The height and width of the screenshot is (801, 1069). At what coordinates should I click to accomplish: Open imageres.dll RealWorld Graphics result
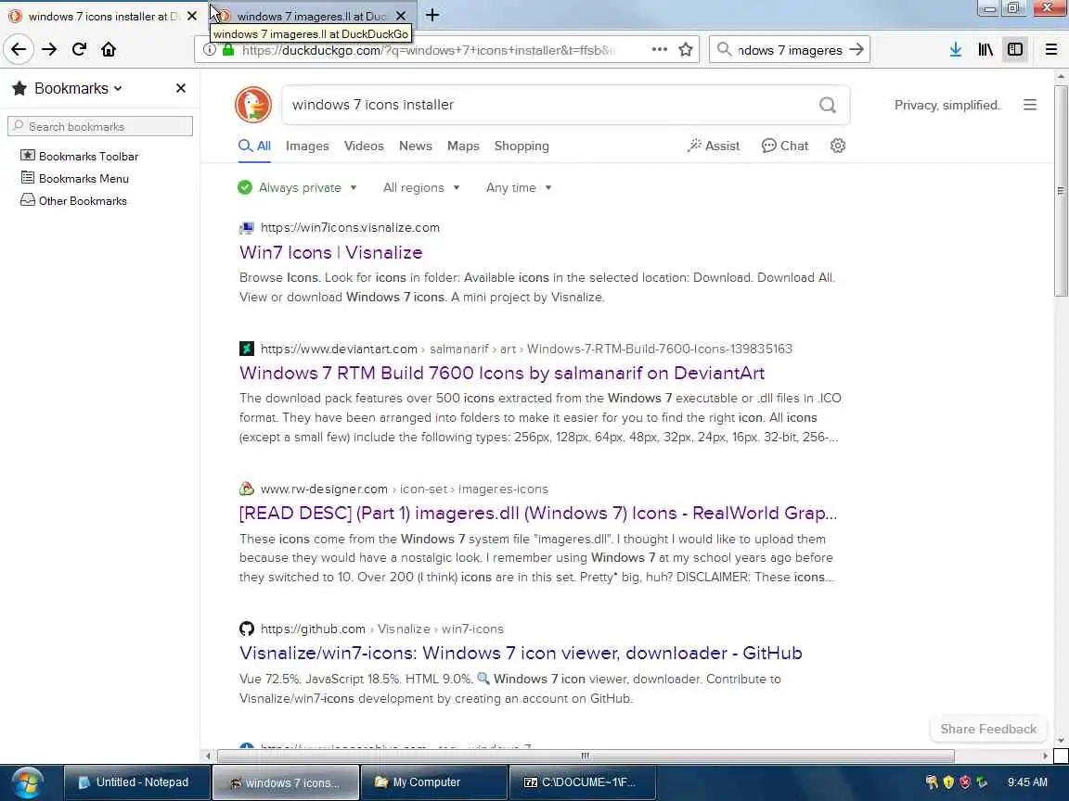tap(538, 513)
